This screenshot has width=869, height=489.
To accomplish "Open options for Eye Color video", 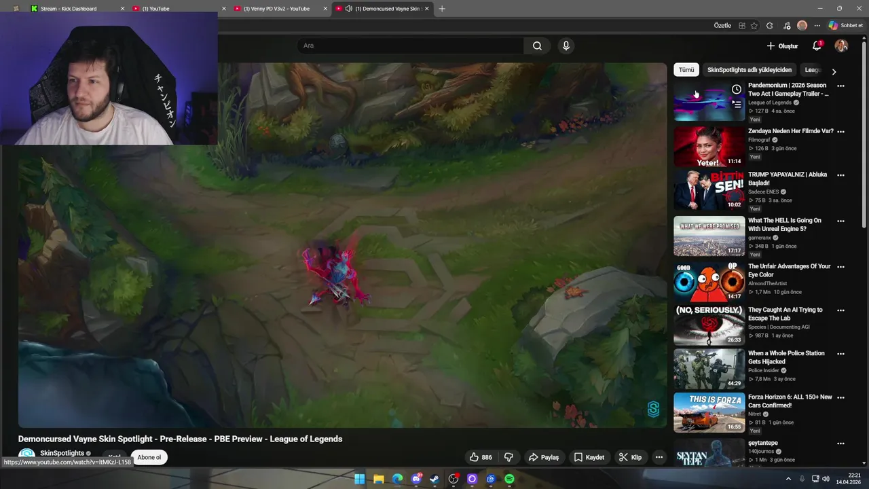I will click(x=840, y=268).
